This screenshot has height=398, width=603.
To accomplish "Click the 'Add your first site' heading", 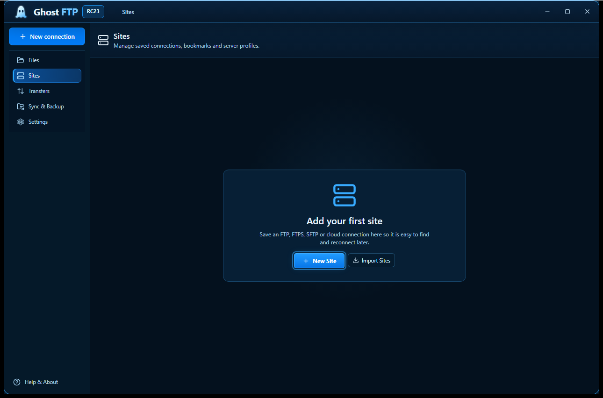I will click(345, 221).
